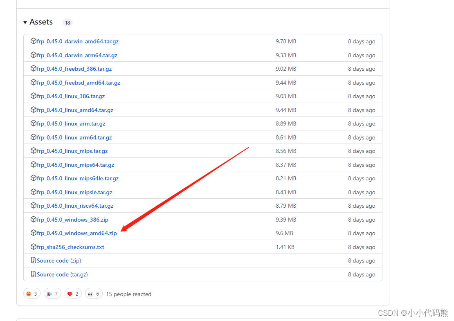
Task: Toggle the hooray party reaction
Action: [52, 294]
